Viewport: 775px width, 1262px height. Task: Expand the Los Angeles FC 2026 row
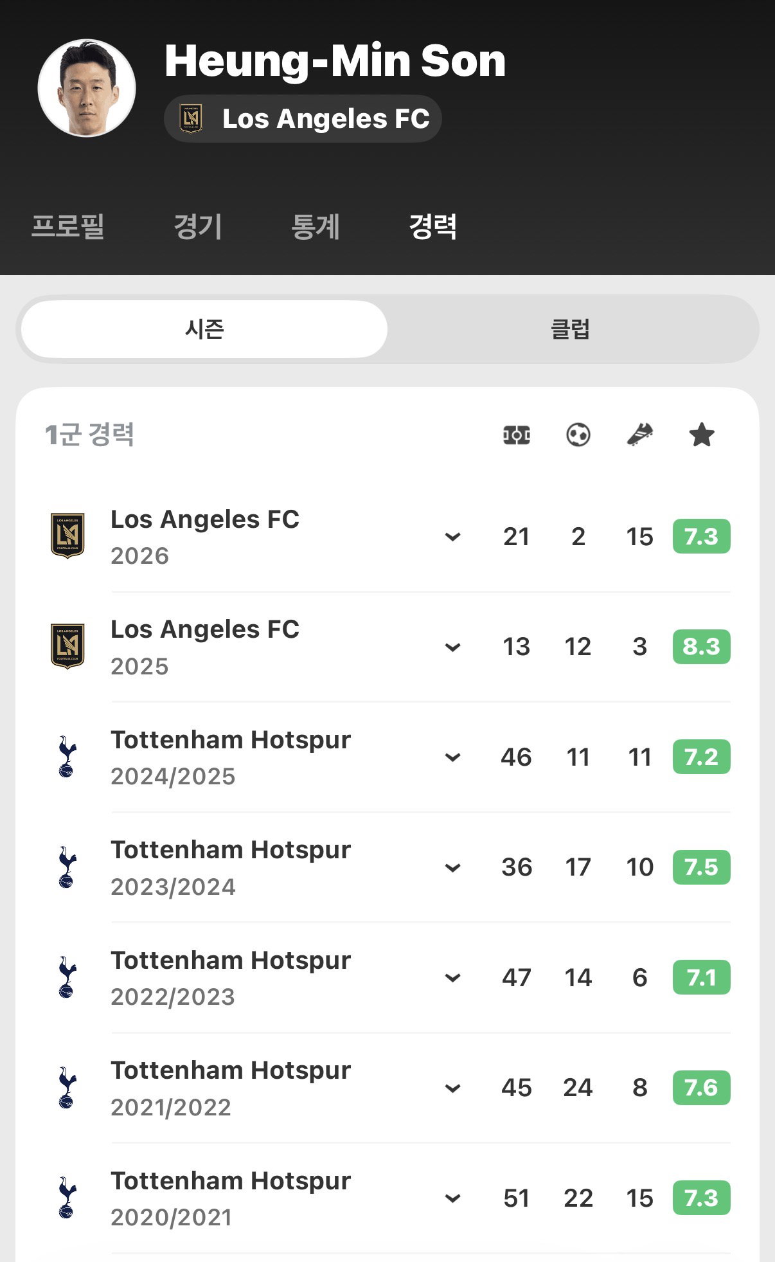point(453,536)
